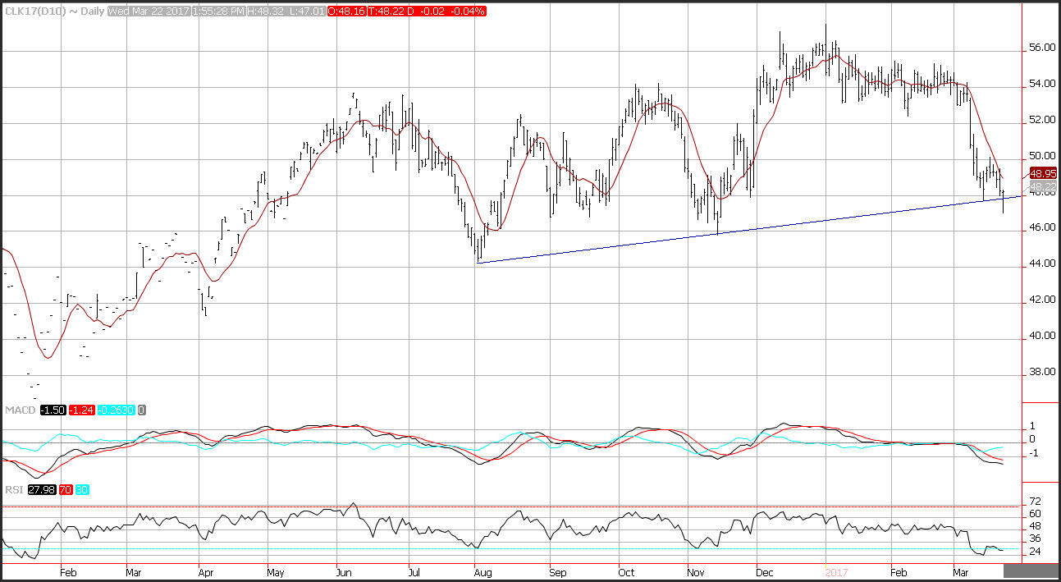
Task: Click the red RSI overbought 70 box
Action: [64, 490]
